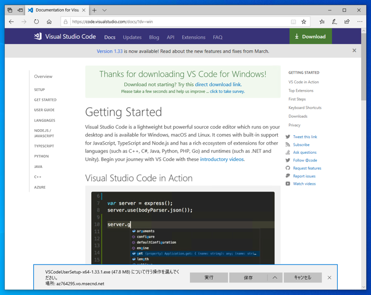Expand AZURE section in sidebar

point(40,188)
